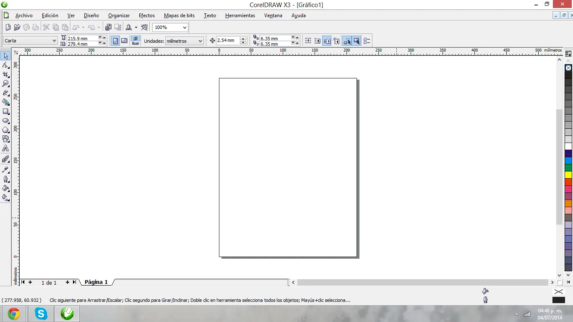This screenshot has height=322, width=573.
Task: Switch to the Página 1 tab
Action: 96,282
